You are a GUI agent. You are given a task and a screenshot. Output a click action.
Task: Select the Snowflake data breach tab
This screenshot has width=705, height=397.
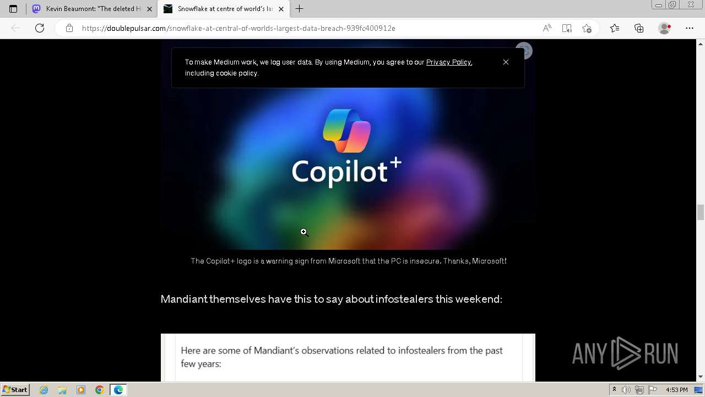(x=223, y=9)
